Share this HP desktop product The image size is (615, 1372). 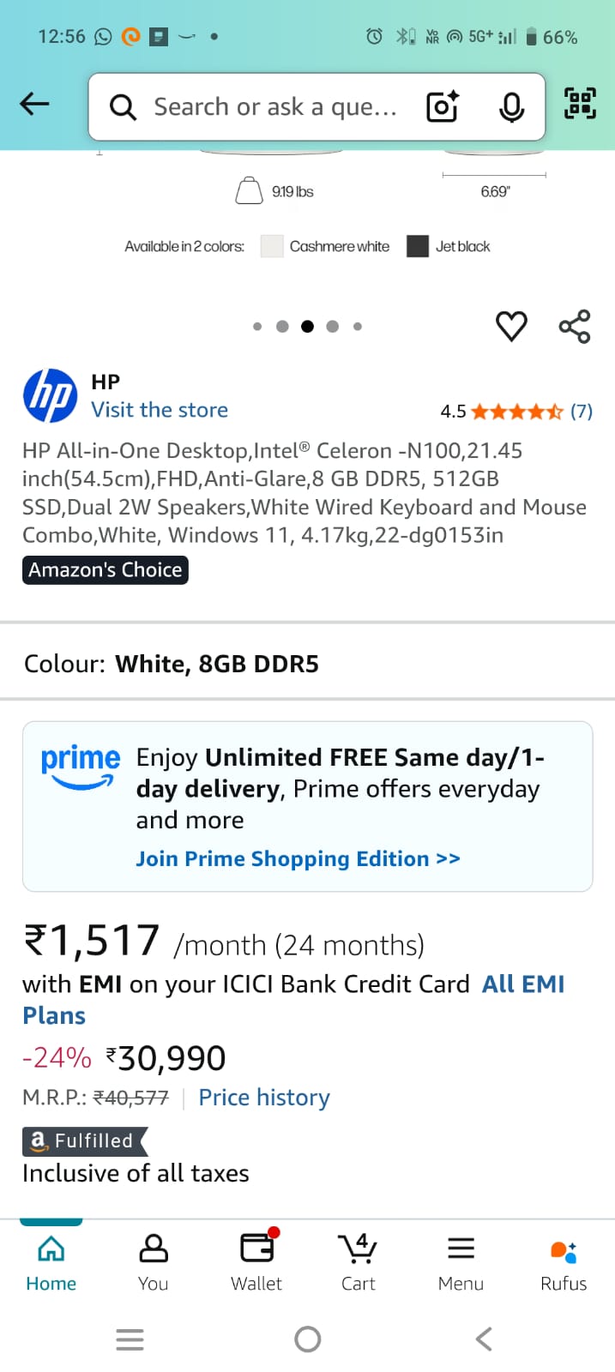click(574, 326)
